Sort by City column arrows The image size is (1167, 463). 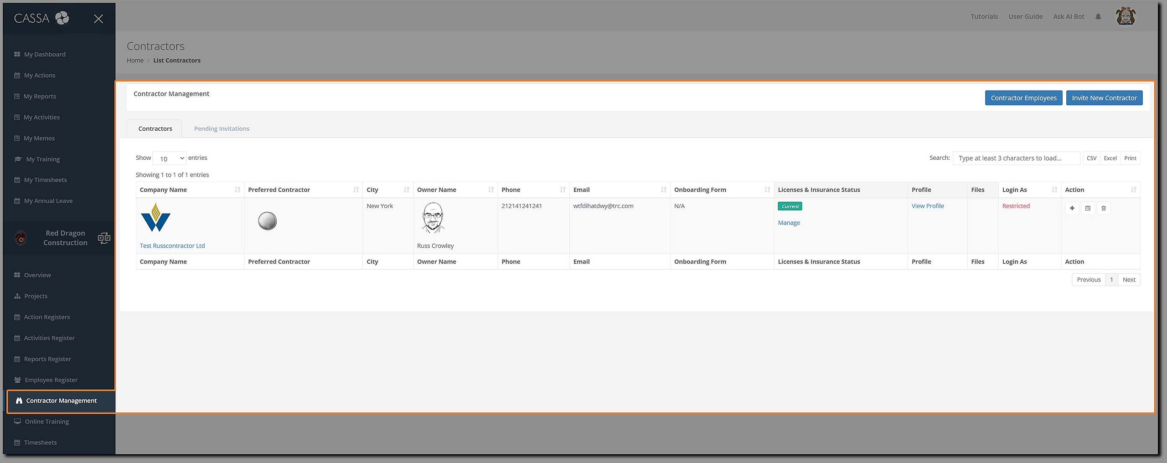407,190
